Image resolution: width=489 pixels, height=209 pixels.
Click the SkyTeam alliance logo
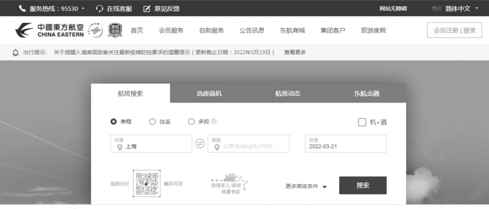tap(95, 30)
